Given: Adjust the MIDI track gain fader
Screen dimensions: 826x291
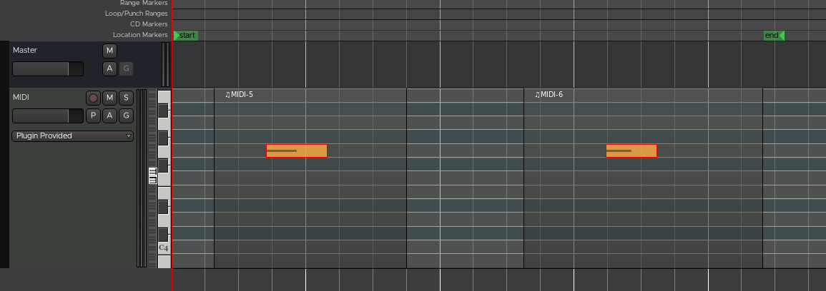Looking at the screenshot, I should [x=47, y=116].
